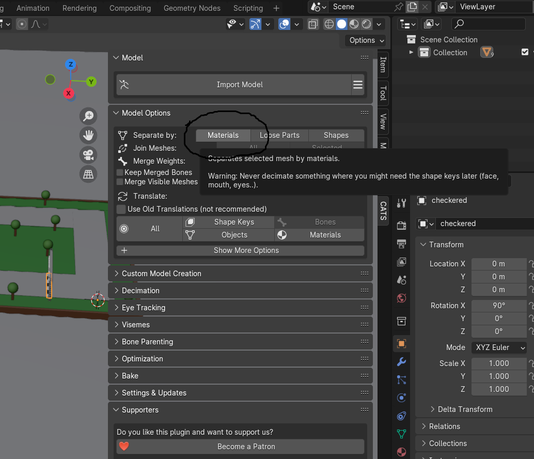Expand the Eye Tracking panel

coord(240,308)
